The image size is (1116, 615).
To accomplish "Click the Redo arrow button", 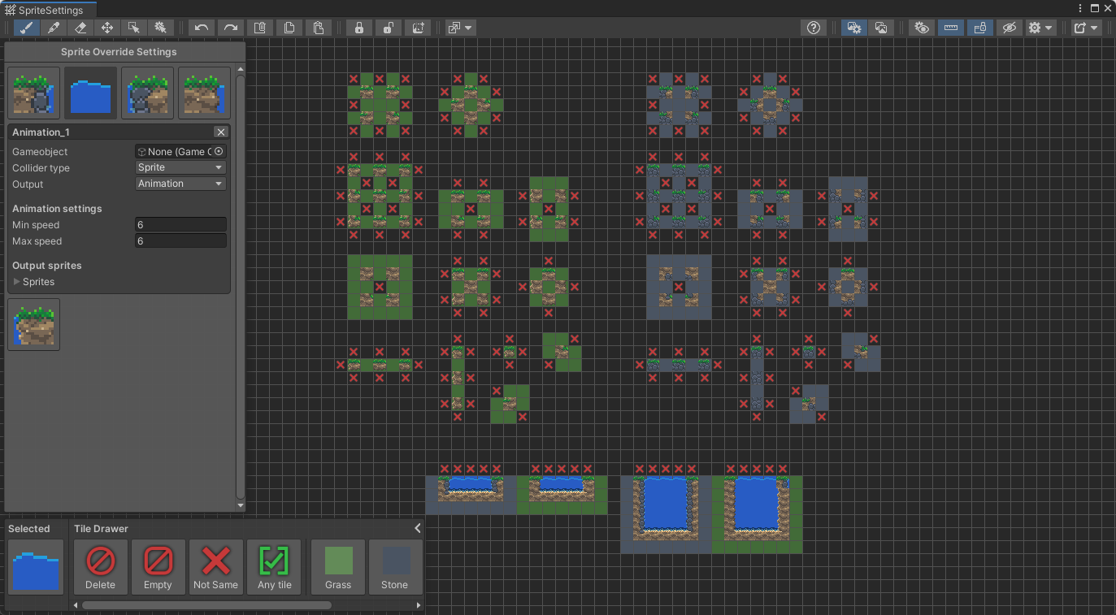I will (231, 28).
